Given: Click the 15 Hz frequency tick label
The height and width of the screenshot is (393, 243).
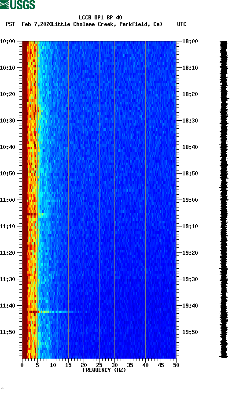Looking at the screenshot, I should (68, 365).
